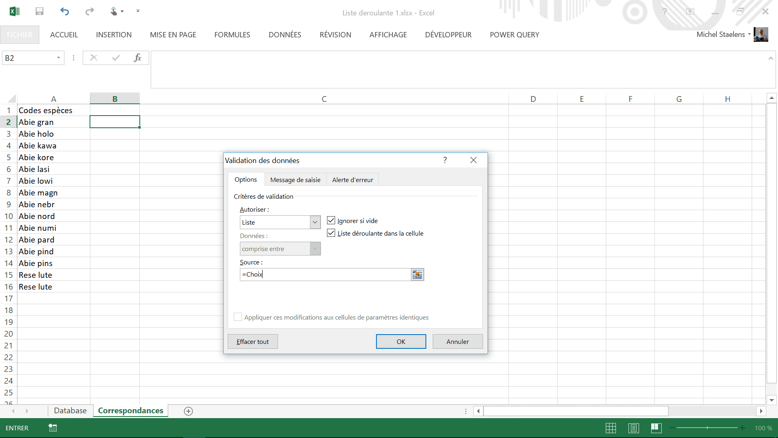Image resolution: width=778 pixels, height=438 pixels.
Task: Click OK button in validation dialog
Action: [401, 341]
